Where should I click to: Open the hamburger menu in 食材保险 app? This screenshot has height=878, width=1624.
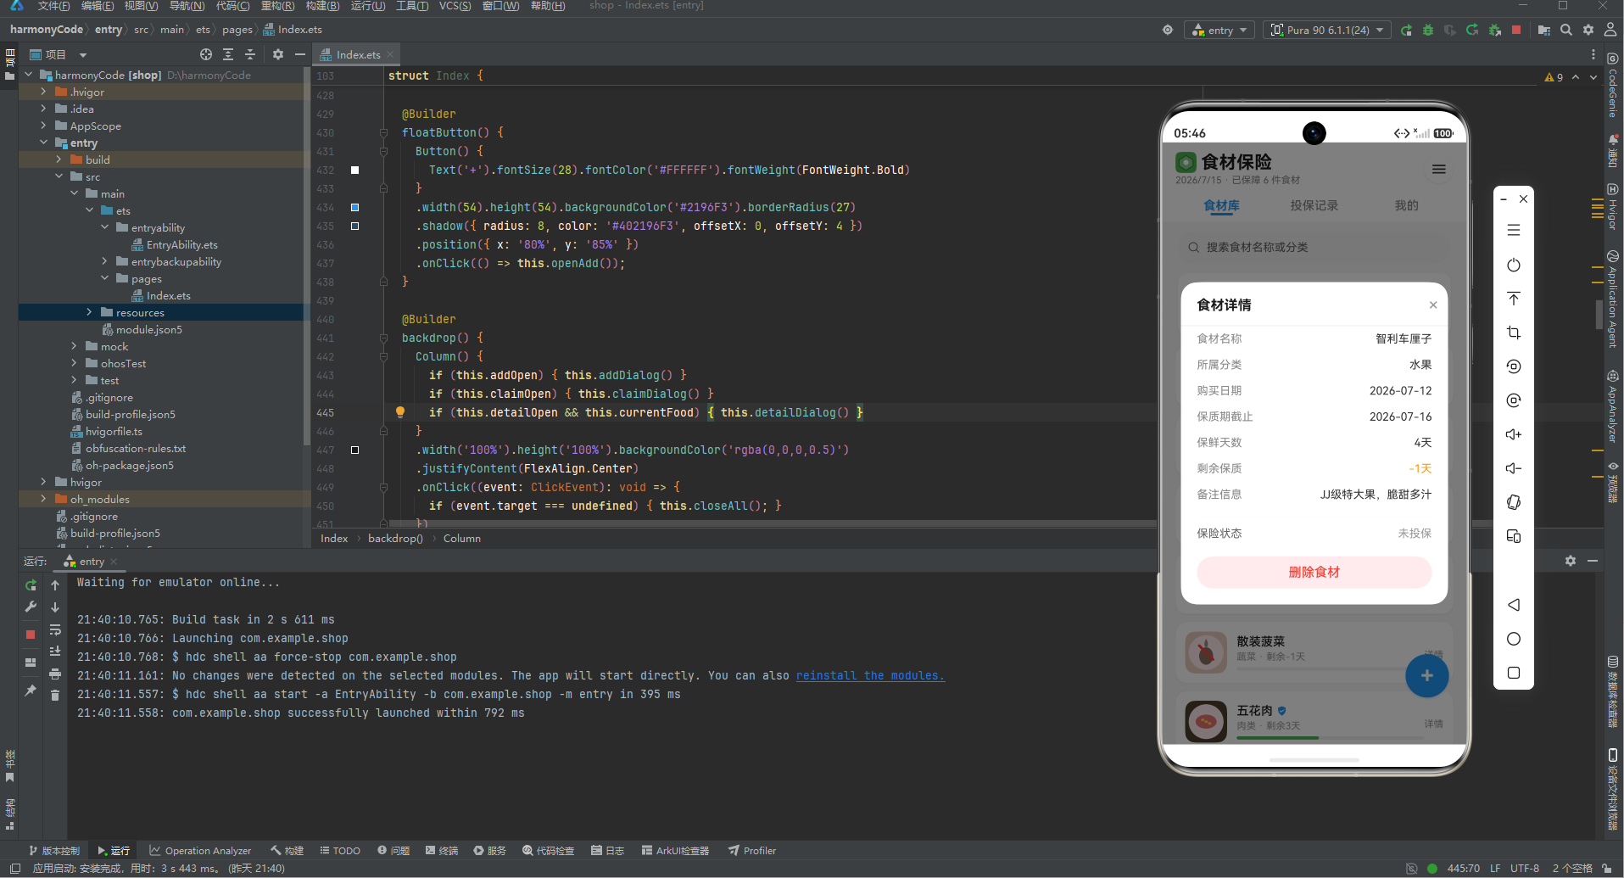tap(1439, 170)
